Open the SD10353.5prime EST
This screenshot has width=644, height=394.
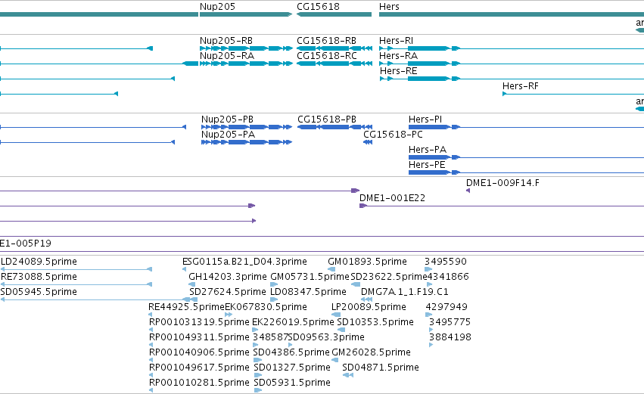(375, 323)
